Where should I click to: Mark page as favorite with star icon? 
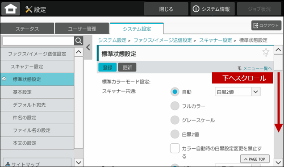[266, 53]
